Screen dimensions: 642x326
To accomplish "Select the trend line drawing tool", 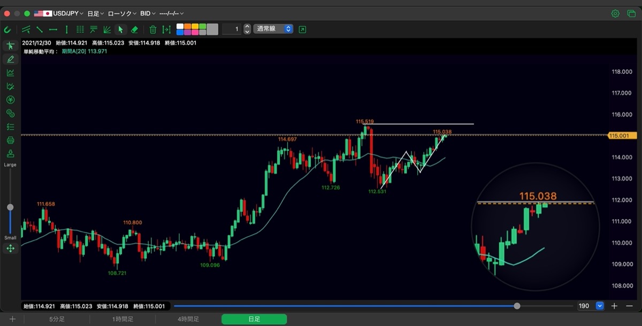I will pos(40,29).
